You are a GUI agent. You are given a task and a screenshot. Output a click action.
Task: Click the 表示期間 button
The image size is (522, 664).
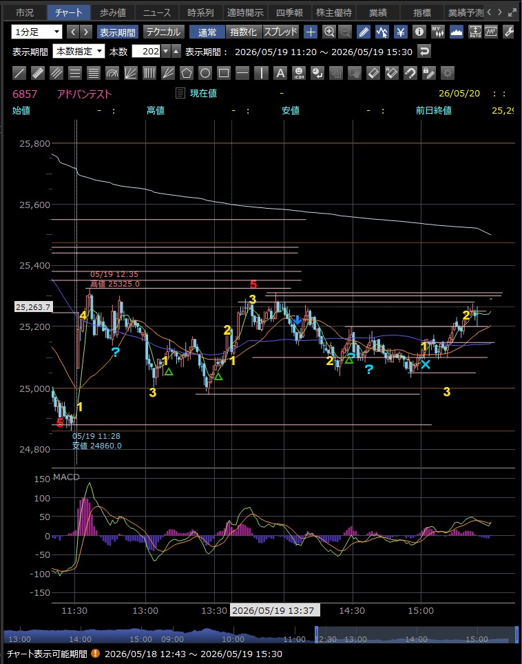(x=117, y=32)
